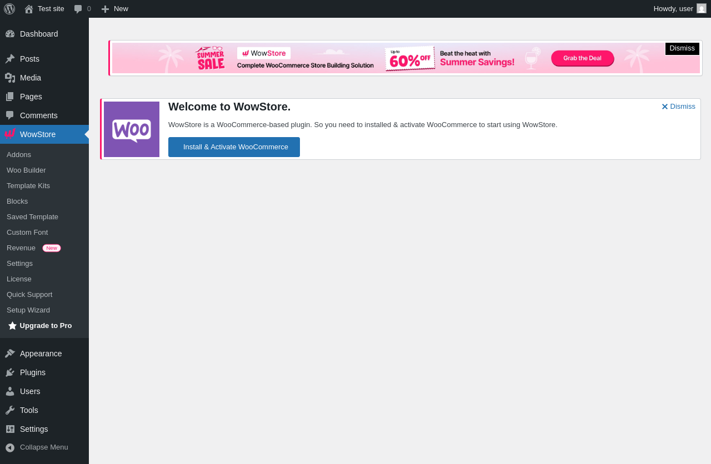The width and height of the screenshot is (711, 464).
Task: Click the WowStore logo in sale banner
Action: click(264, 53)
